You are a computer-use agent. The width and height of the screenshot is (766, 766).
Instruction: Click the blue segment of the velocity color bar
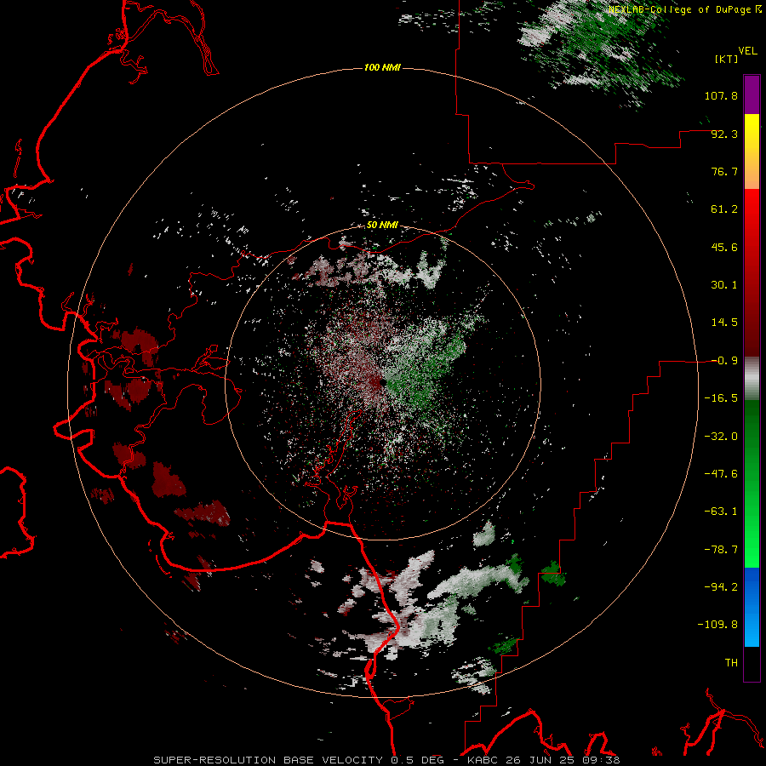pyautogui.click(x=752, y=607)
